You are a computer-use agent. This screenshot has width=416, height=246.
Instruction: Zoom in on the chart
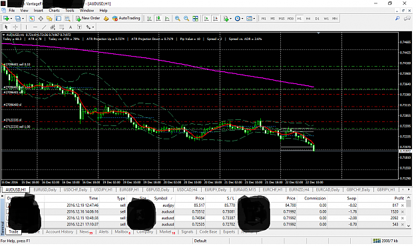point(178,18)
